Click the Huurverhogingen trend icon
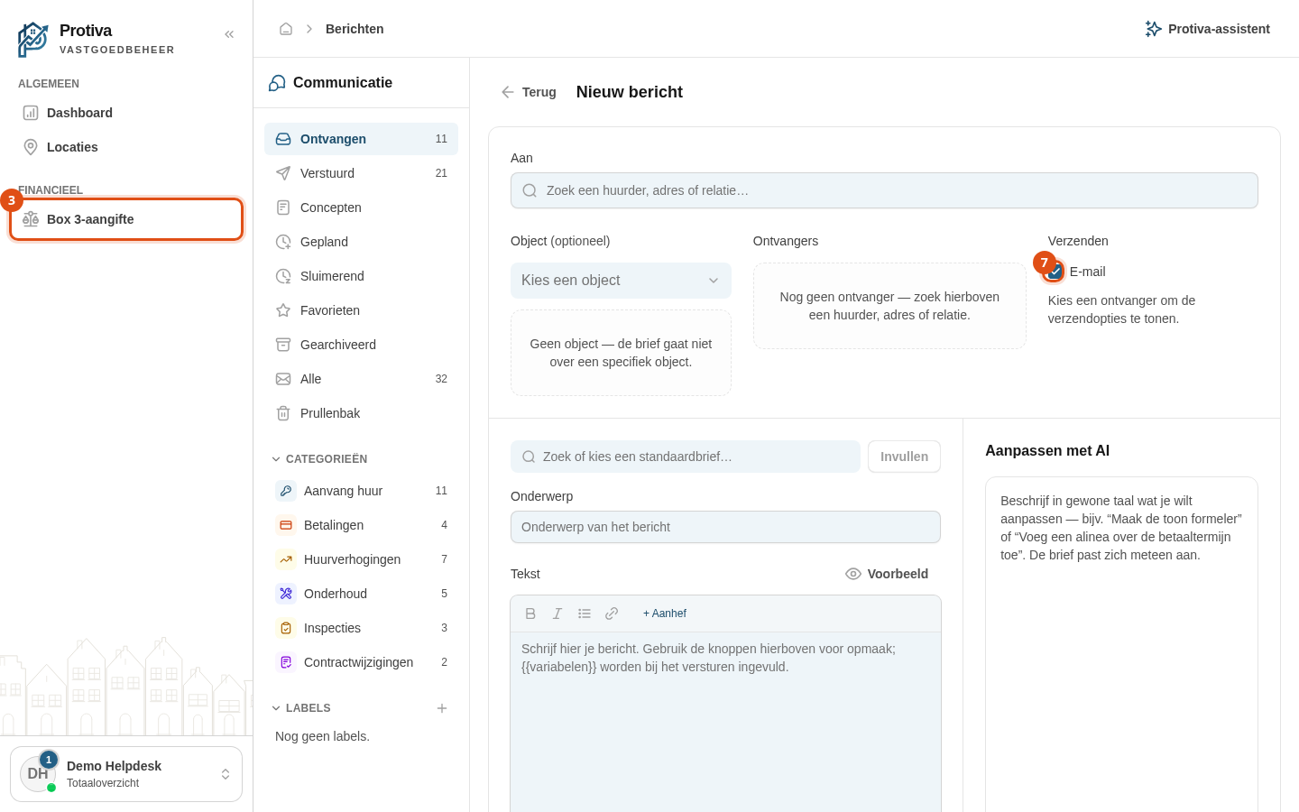1299x812 pixels. click(x=286, y=559)
